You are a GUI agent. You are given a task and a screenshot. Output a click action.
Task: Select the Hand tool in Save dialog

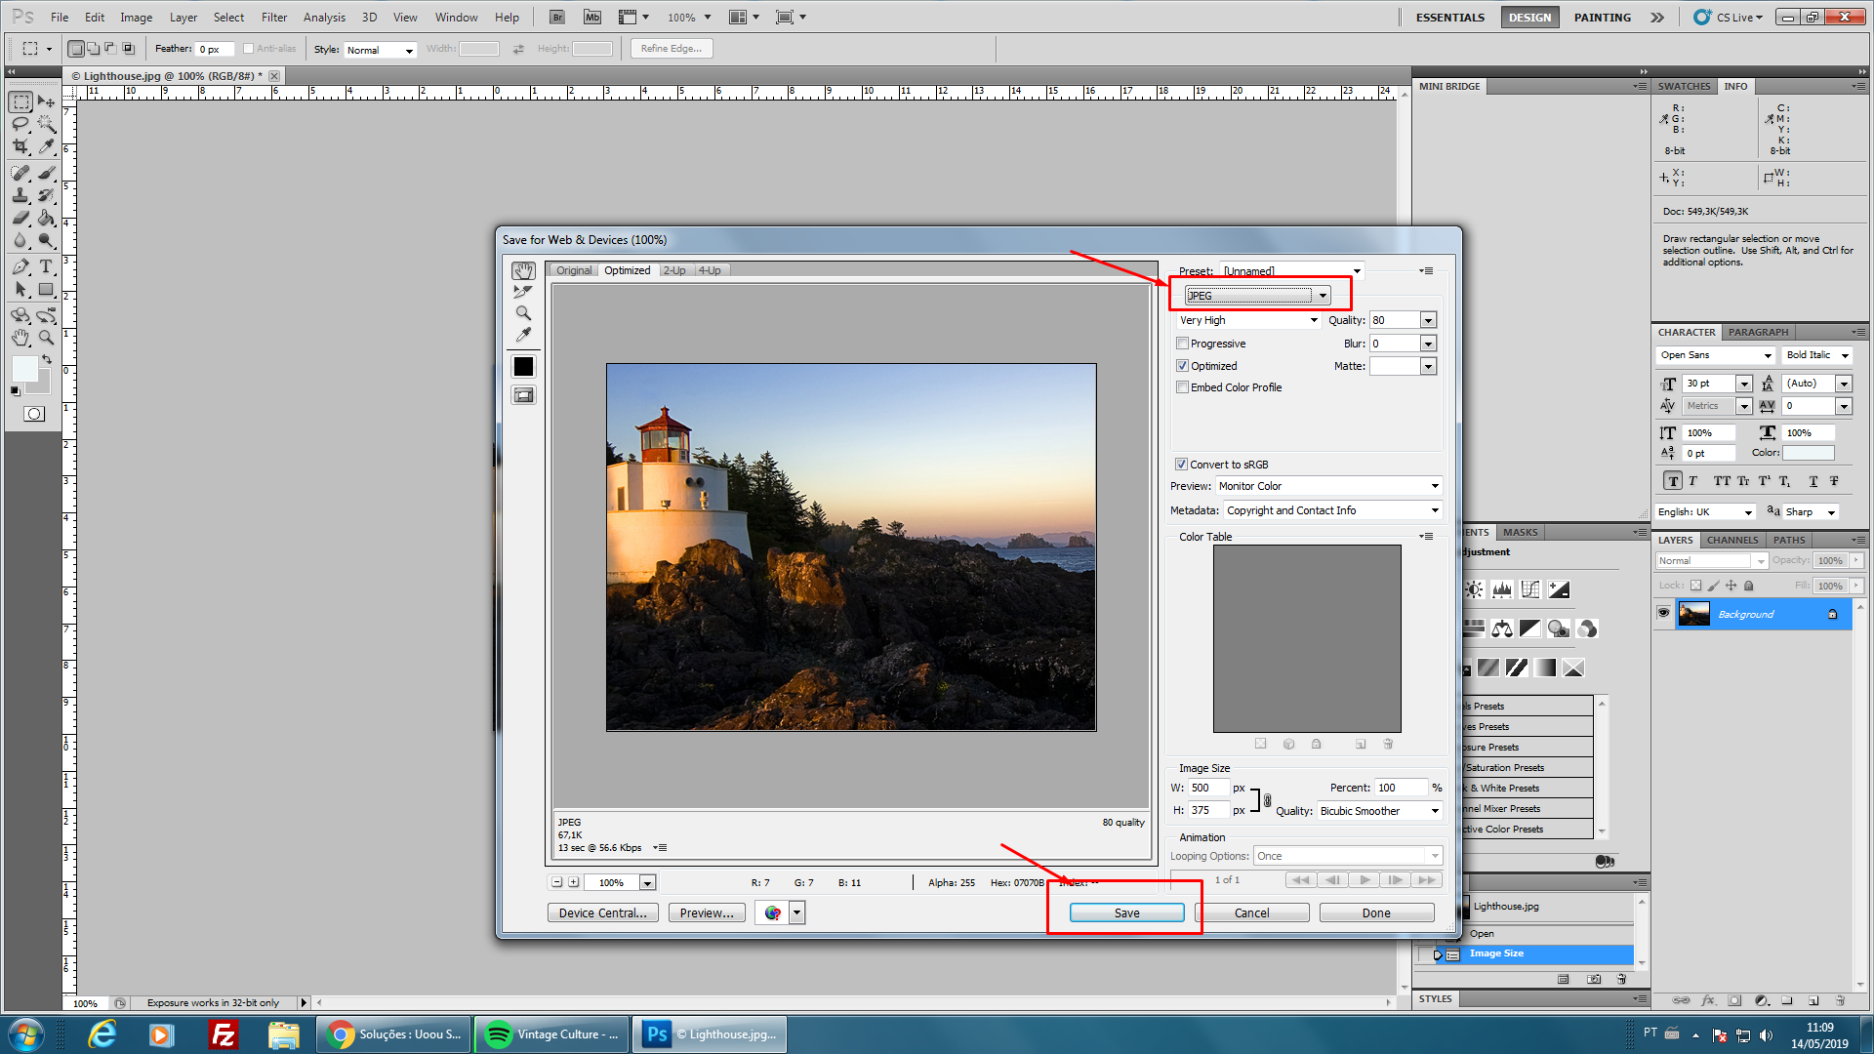[x=523, y=270]
